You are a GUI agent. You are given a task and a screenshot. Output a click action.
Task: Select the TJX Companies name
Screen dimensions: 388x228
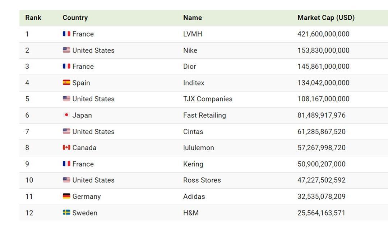[208, 99]
